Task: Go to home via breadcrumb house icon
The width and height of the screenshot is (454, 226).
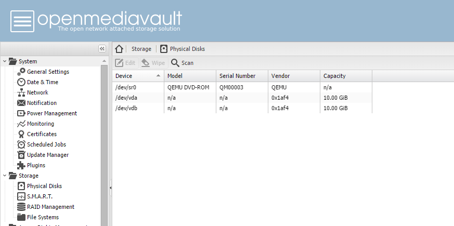Action: [x=119, y=49]
